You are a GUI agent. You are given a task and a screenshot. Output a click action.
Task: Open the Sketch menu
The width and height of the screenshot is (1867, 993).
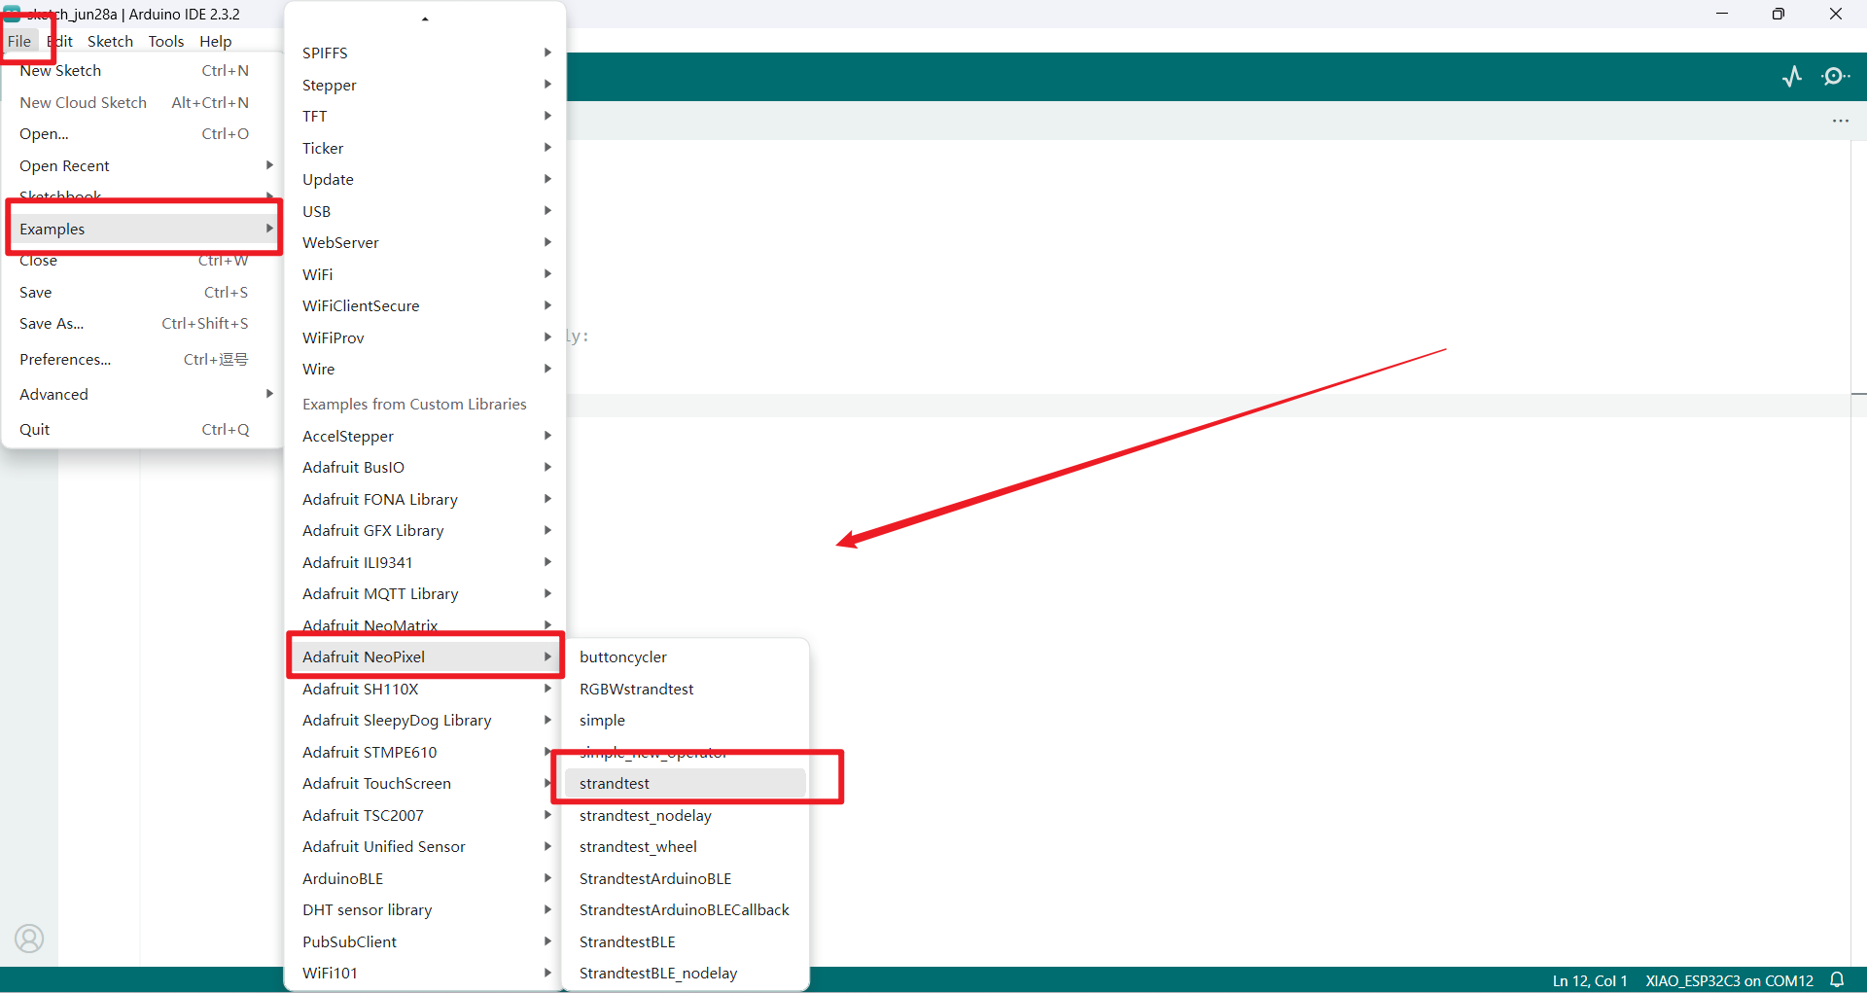110,41
